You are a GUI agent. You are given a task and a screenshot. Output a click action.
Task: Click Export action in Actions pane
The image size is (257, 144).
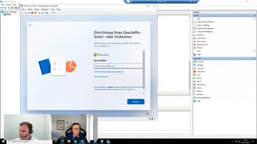(x=200, y=91)
